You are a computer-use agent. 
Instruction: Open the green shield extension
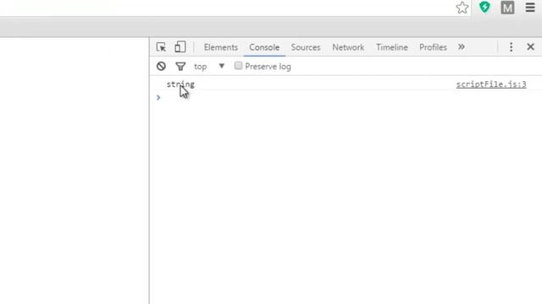tap(484, 8)
